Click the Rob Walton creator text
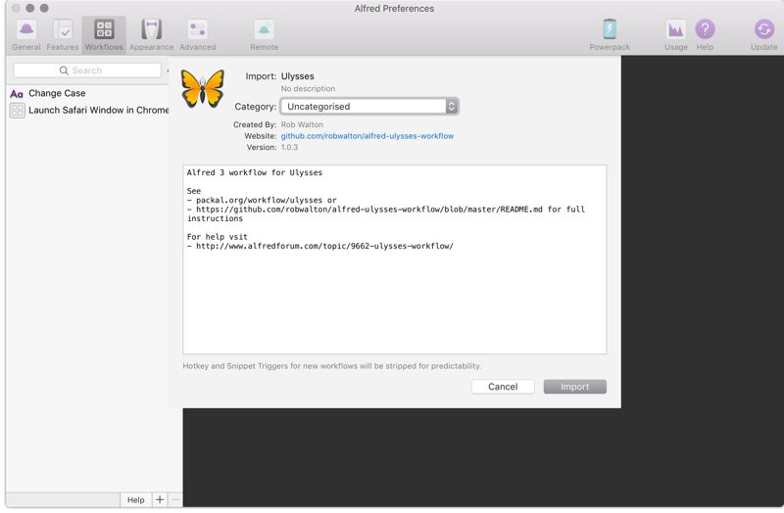The width and height of the screenshot is (784, 513). (x=302, y=124)
